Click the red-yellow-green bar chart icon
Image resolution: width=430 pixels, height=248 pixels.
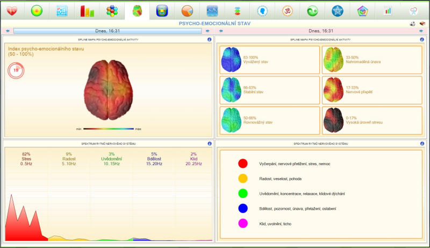point(87,10)
